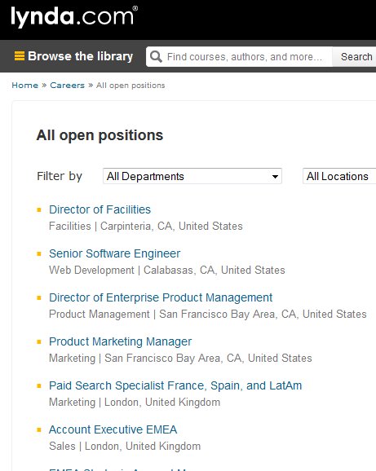Screen dimensions: 376x471
Task: Click the yellow hamburger menu icon
Action: (x=20, y=56)
